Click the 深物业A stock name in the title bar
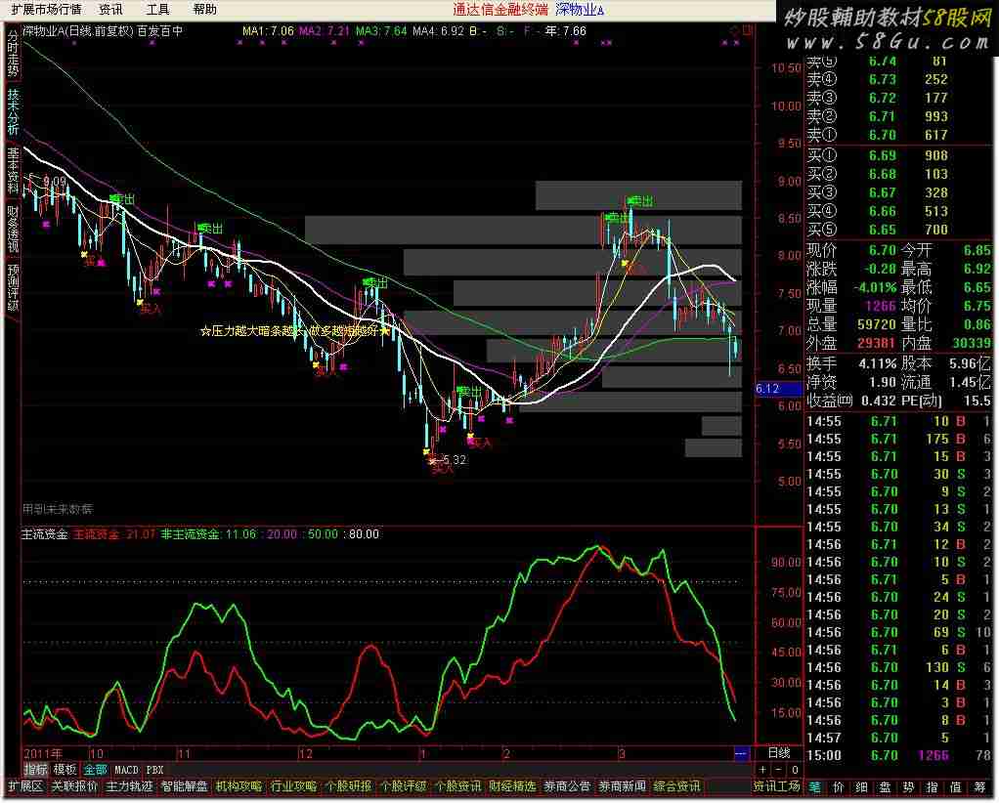999x803 pixels. (x=579, y=10)
